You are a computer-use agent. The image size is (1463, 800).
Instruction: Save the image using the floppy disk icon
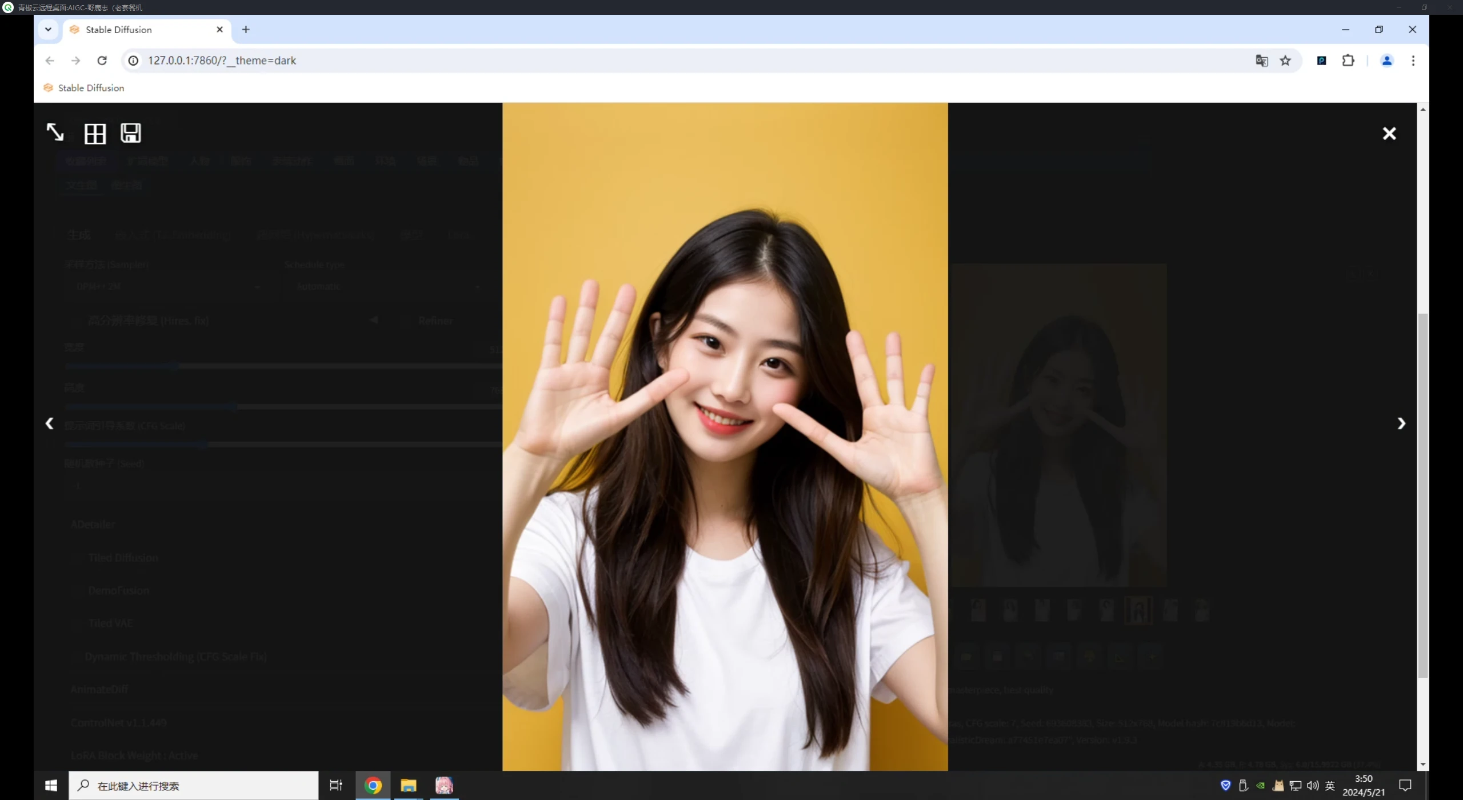(x=131, y=133)
